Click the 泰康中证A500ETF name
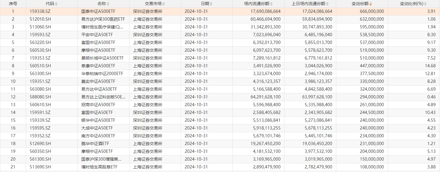The width and height of the screenshot is (440, 172). (x=98, y=66)
